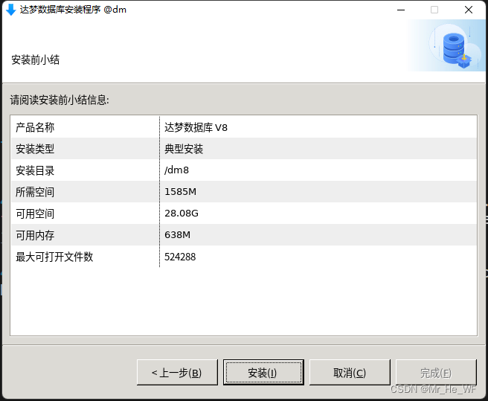Select the 28.08G available space value
Screen dimensions: 488x401
(x=181, y=214)
